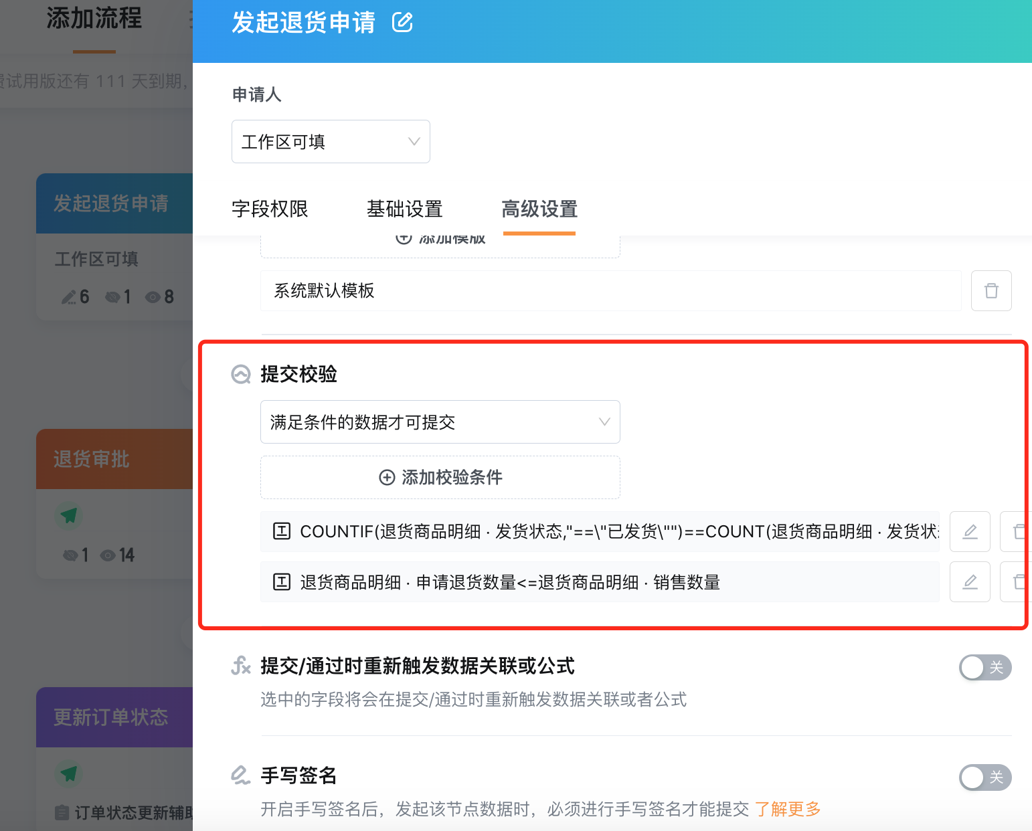Click the 添加流程 tab in background
Screen dimensions: 1032x831
tap(94, 18)
